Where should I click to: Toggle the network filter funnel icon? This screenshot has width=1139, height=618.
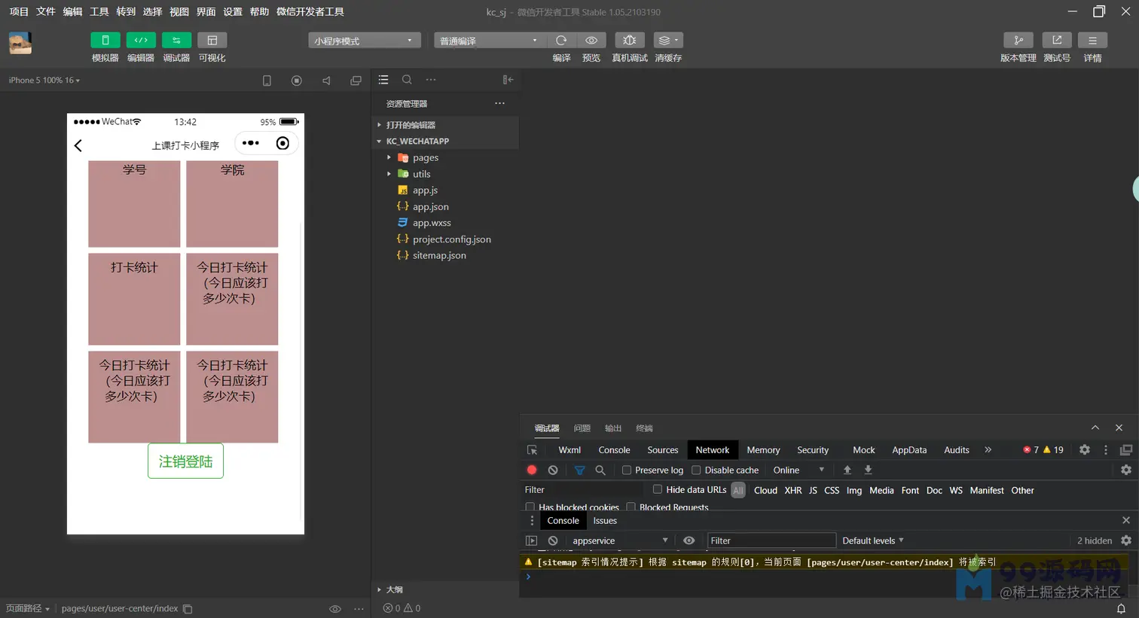point(579,470)
